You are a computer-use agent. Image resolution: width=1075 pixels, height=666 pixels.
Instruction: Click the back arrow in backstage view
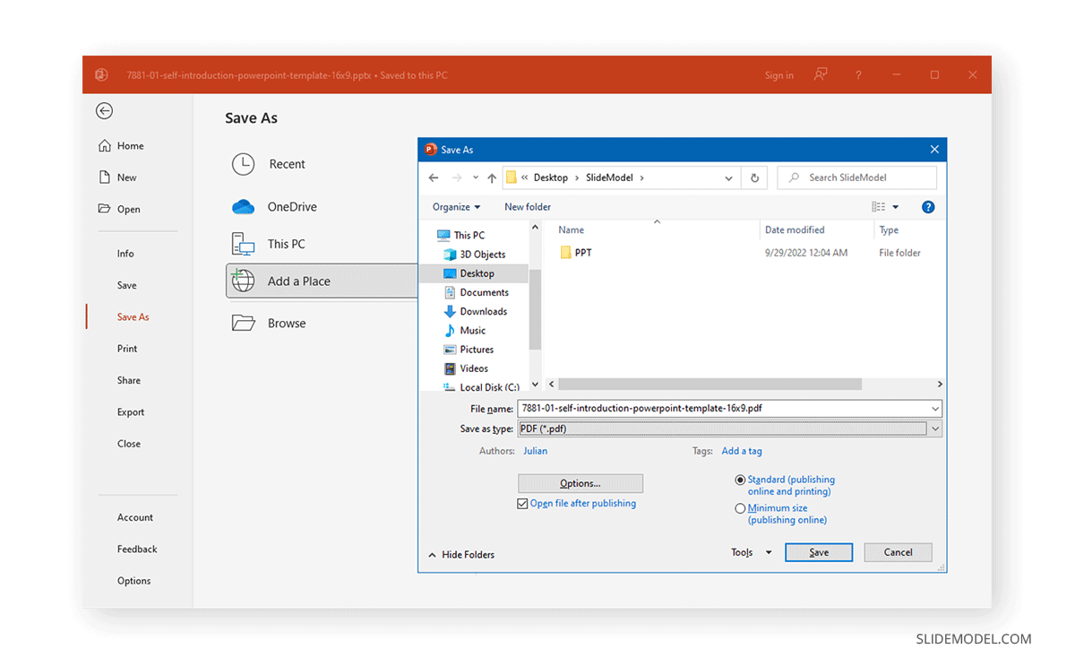[x=104, y=111]
